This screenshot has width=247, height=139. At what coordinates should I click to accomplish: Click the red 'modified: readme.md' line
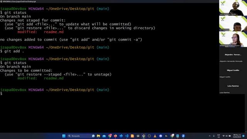point(41,32)
